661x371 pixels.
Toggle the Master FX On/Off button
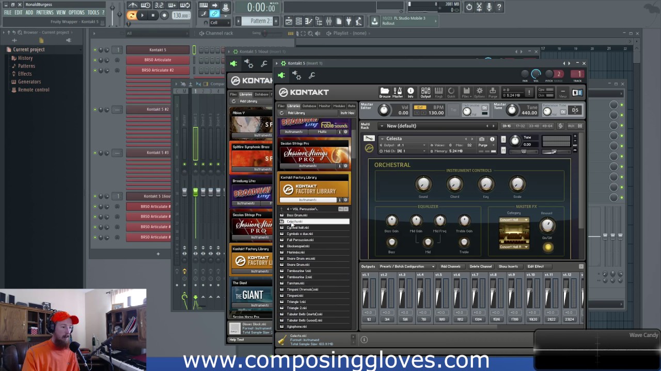tap(547, 247)
